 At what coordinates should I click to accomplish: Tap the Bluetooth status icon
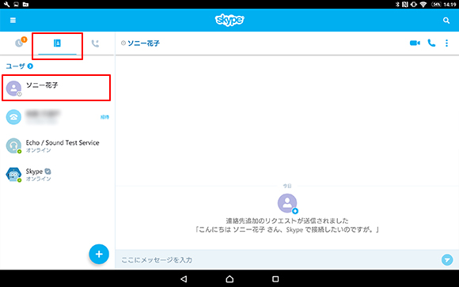point(397,5)
